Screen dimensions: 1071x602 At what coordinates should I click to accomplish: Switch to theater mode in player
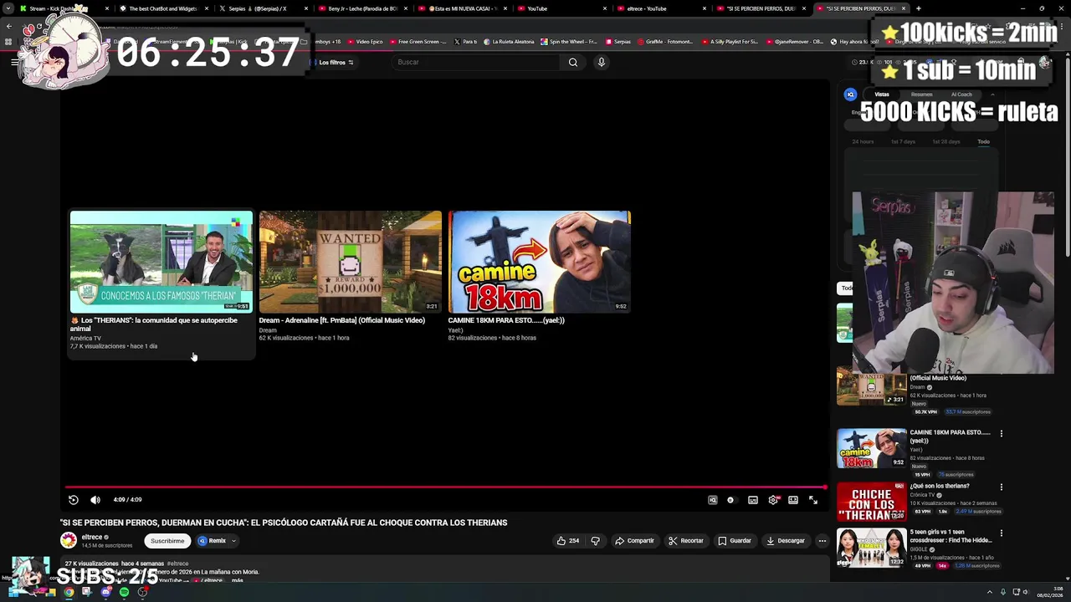793,500
